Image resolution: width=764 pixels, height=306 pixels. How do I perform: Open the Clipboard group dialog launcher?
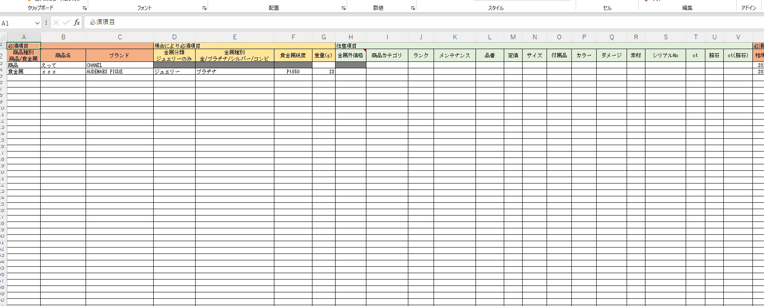(x=84, y=8)
